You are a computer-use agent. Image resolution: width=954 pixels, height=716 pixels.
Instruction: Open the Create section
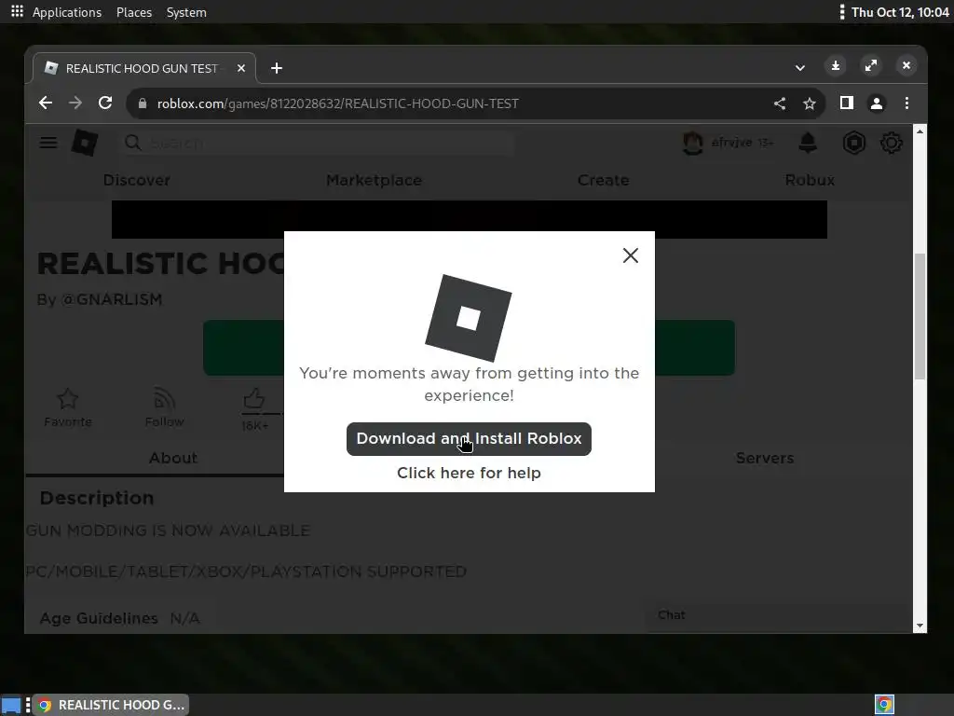point(603,180)
